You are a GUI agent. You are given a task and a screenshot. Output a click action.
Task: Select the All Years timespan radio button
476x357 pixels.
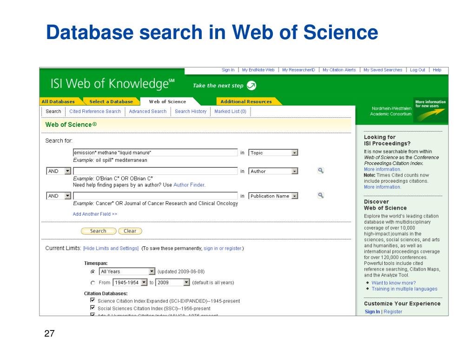(93, 271)
